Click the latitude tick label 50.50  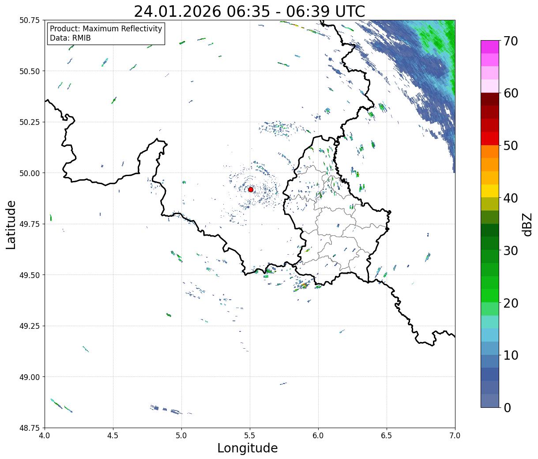30,71
